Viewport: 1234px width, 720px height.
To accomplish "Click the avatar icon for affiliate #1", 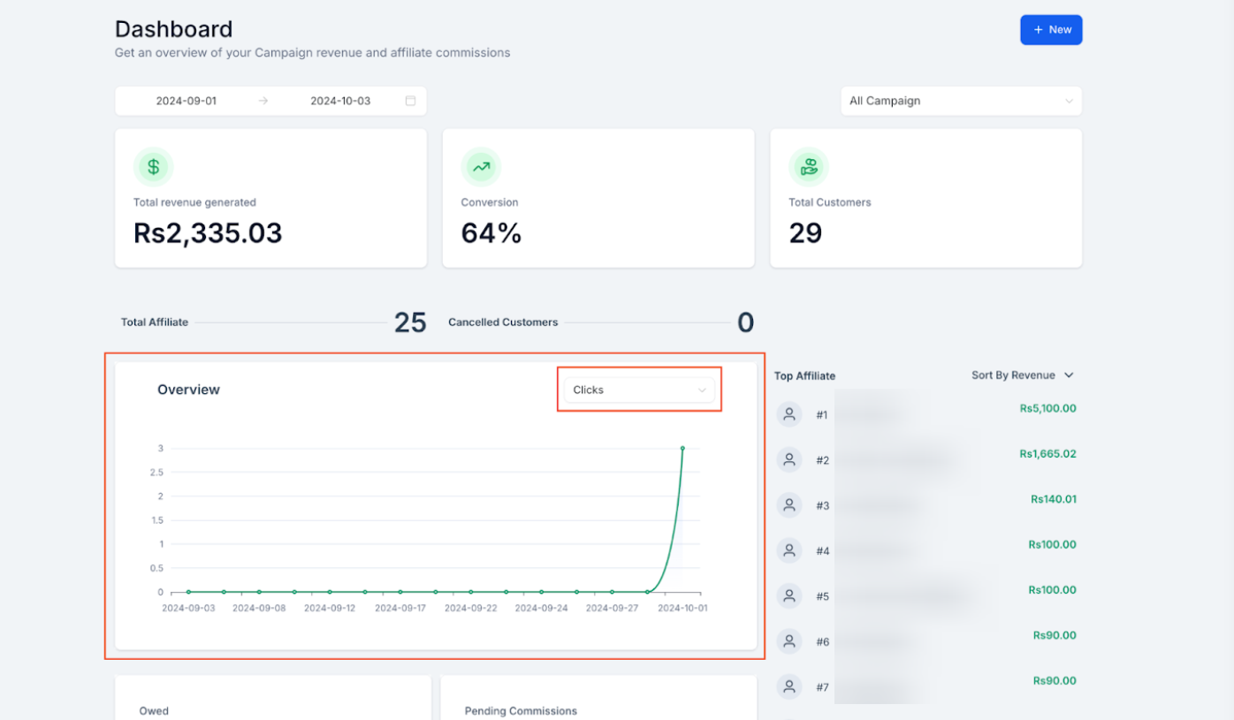I will [789, 414].
